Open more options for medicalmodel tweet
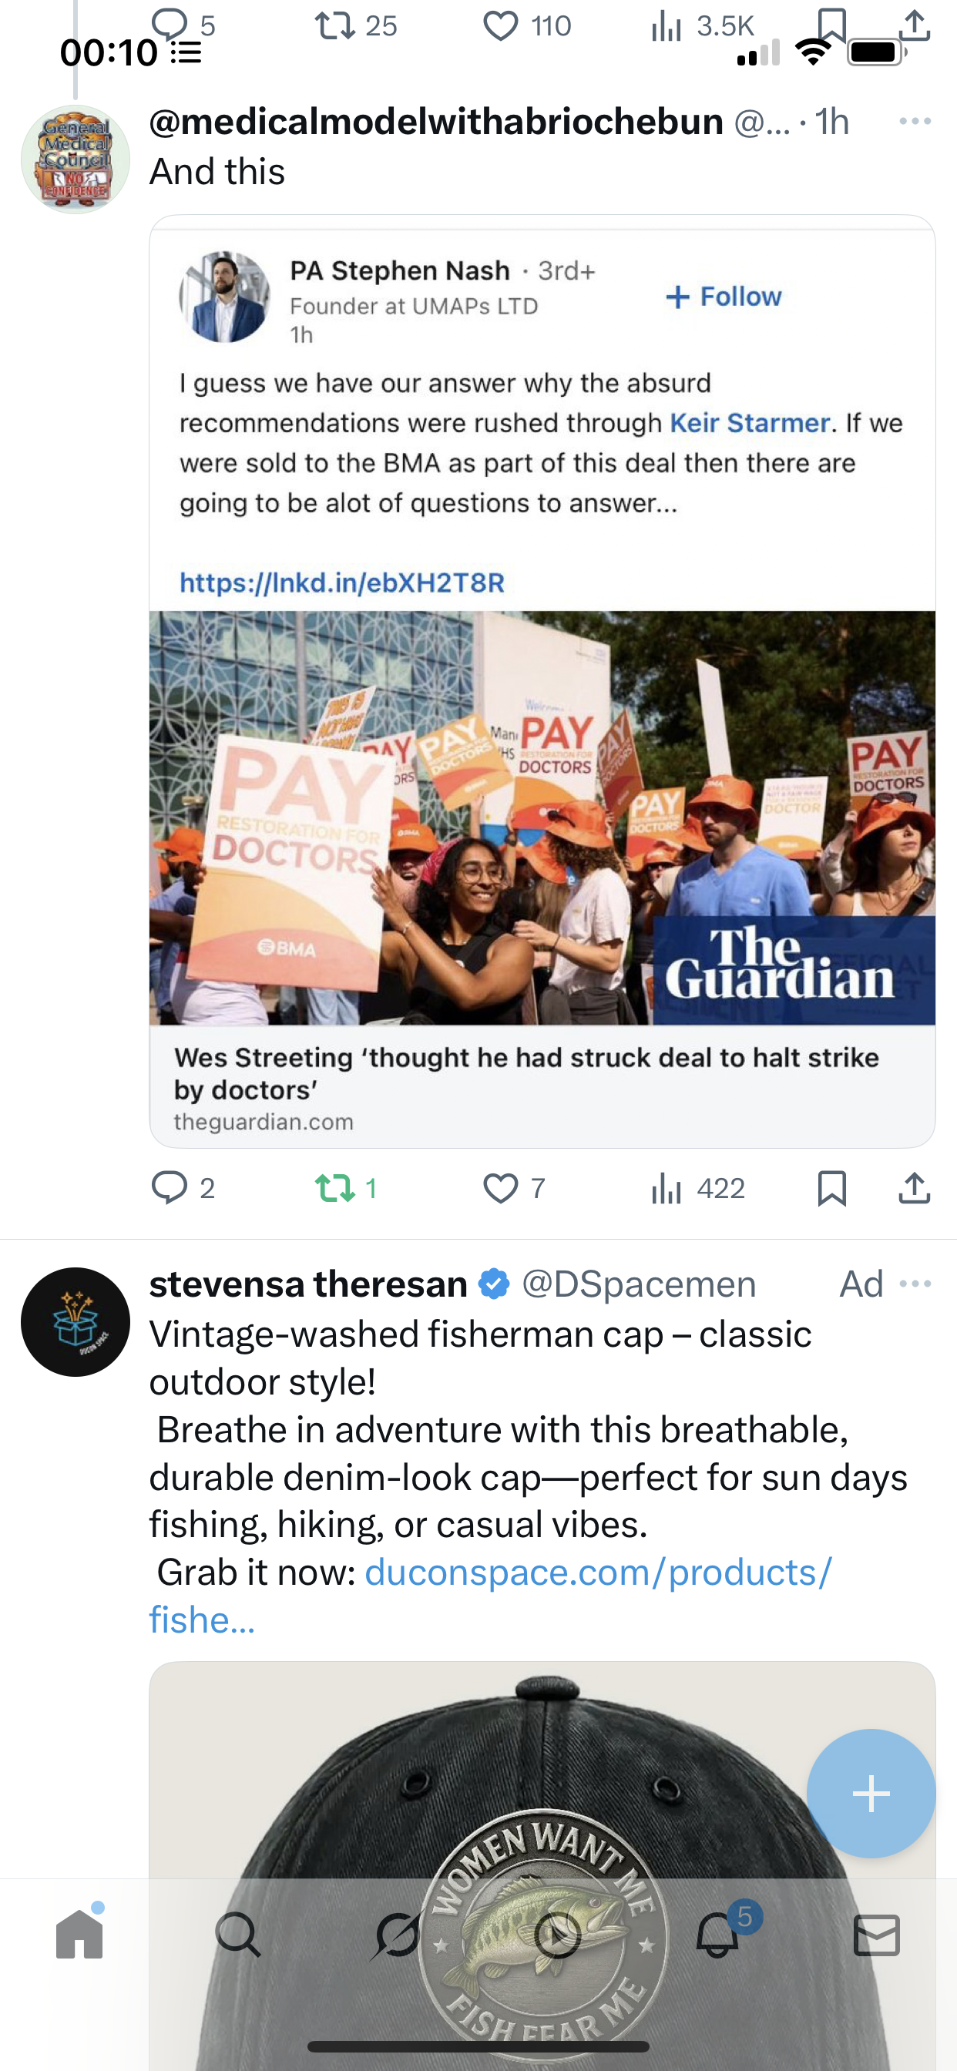 (915, 122)
